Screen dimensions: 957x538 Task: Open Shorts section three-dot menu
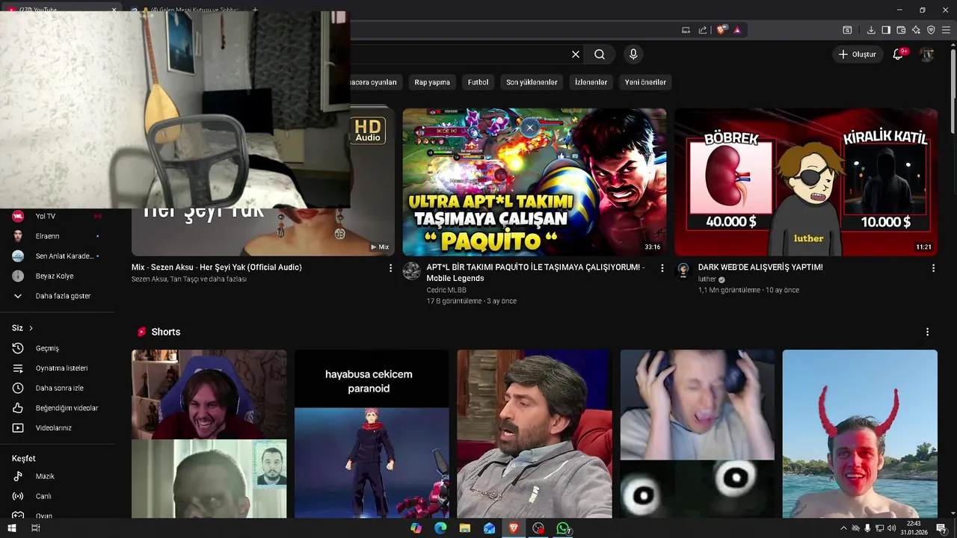(x=927, y=332)
